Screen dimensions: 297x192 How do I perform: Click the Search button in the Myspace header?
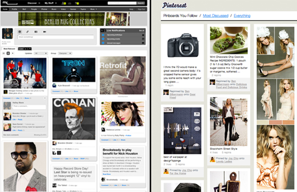(x=141, y=3)
